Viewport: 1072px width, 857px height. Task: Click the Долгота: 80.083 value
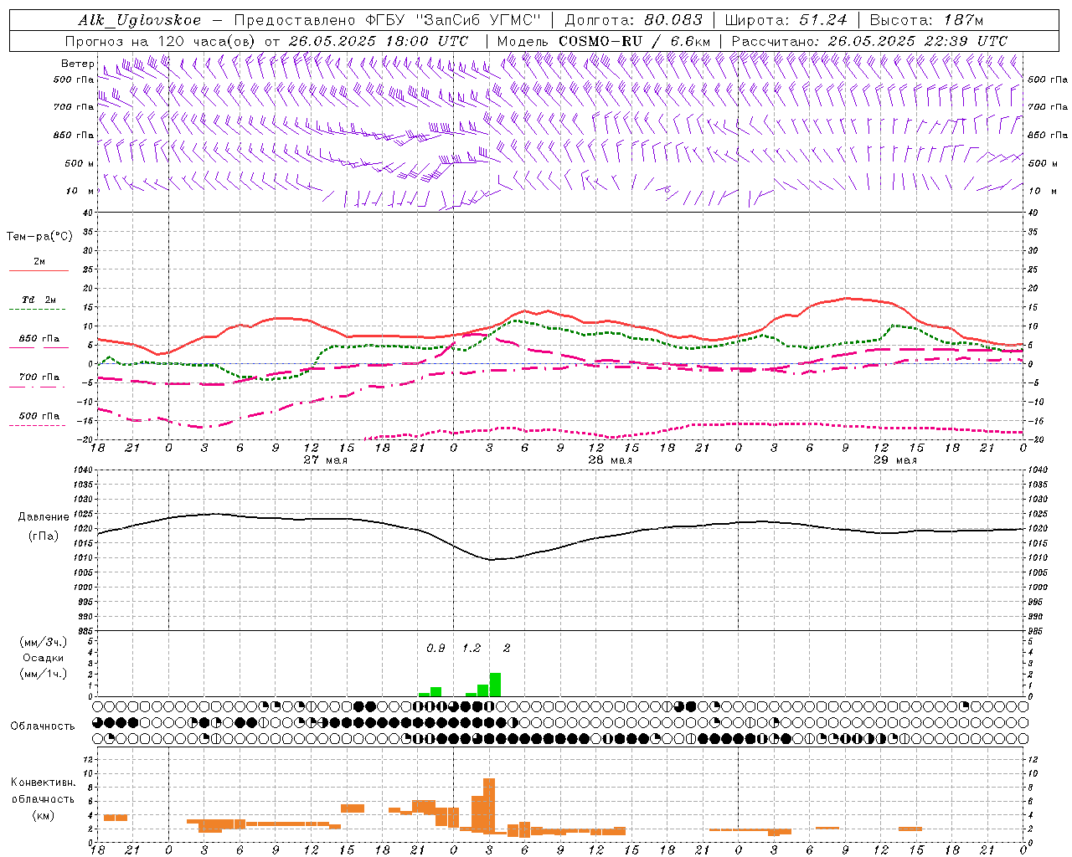tap(632, 20)
